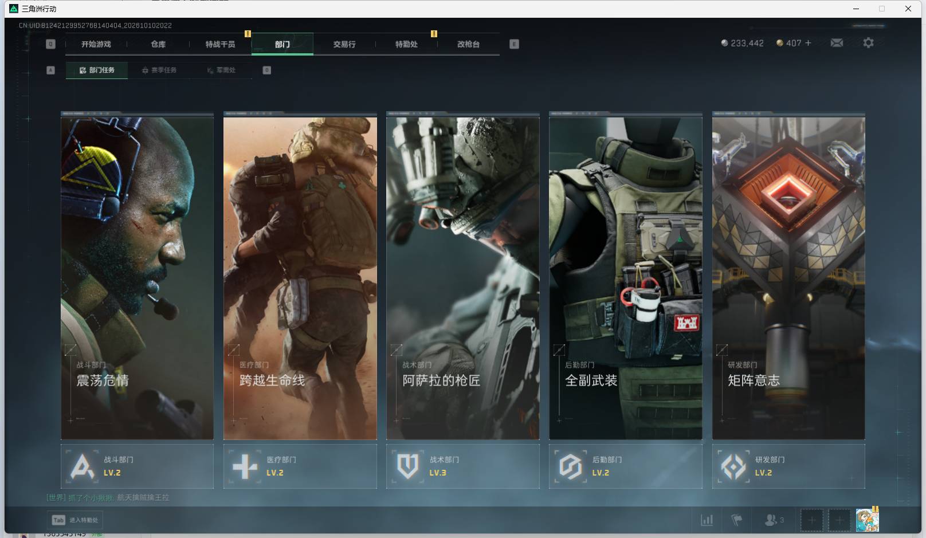
Task: Select the 研发部门 LV.2 diamond badge
Action: coord(788,466)
